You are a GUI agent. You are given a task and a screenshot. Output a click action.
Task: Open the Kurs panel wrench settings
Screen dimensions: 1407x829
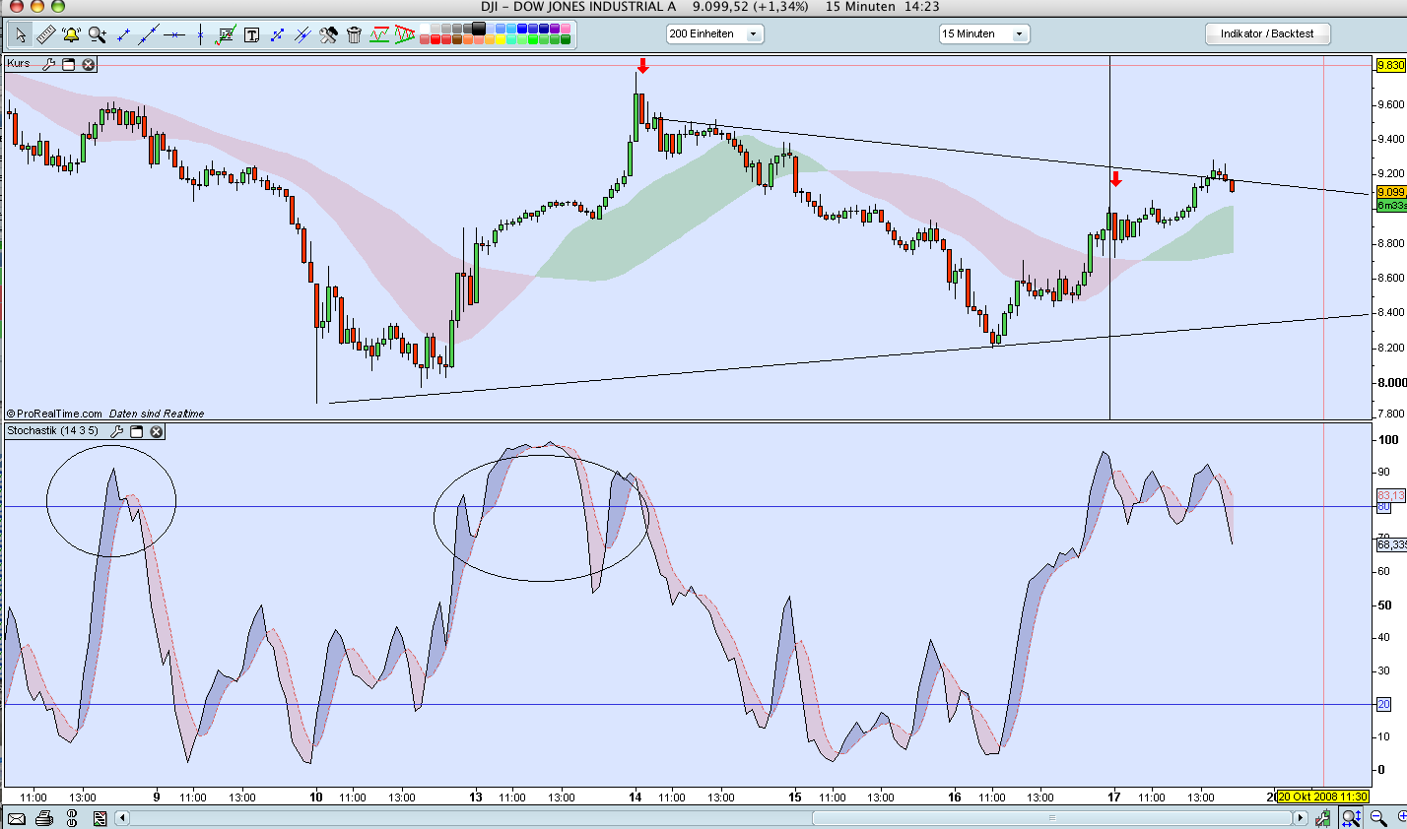[x=48, y=64]
